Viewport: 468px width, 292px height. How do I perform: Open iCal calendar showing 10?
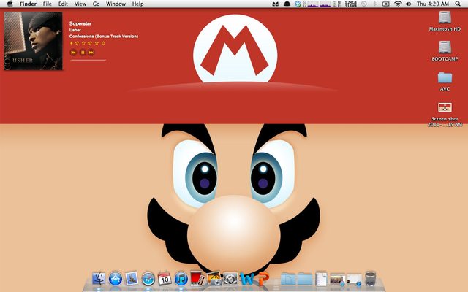(x=165, y=279)
